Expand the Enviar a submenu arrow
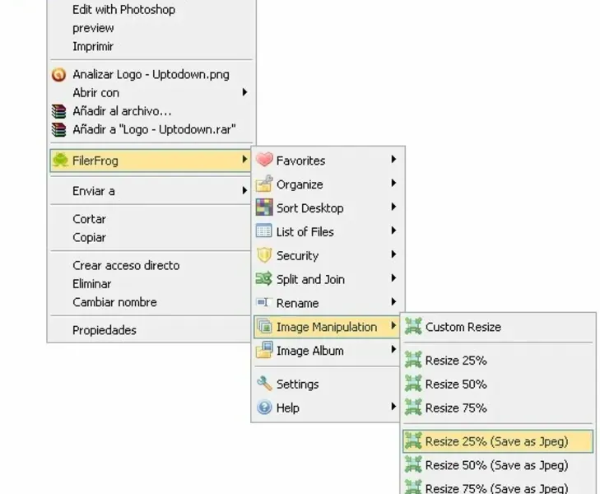Image resolution: width=600 pixels, height=494 pixels. point(244,191)
